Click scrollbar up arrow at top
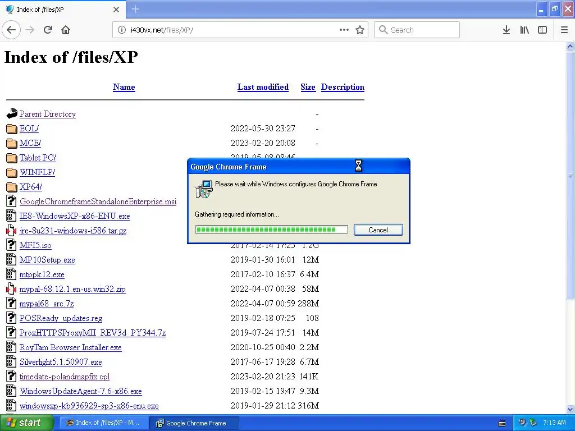Image resolution: width=575 pixels, height=431 pixels. (x=570, y=46)
